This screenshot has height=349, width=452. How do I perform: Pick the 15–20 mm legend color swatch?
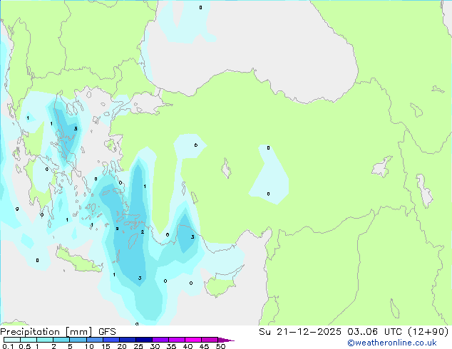(111, 340)
